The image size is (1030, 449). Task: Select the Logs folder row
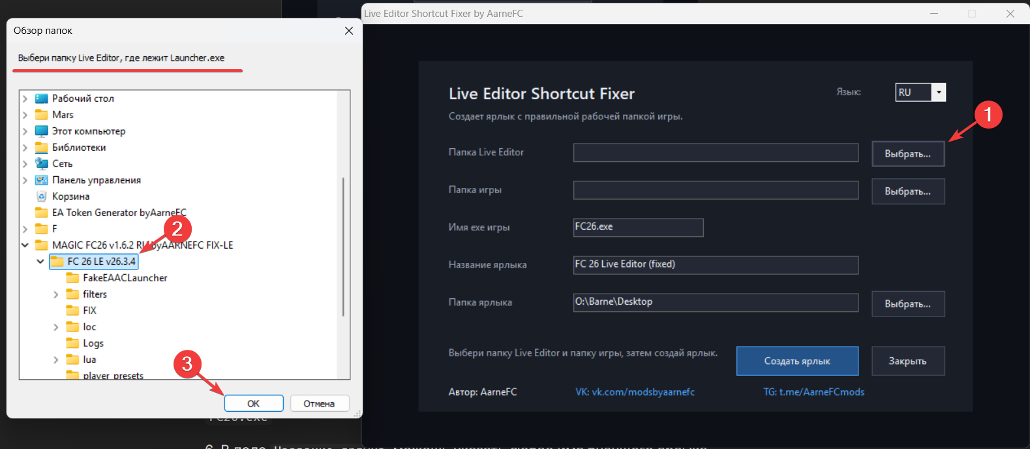coord(93,343)
